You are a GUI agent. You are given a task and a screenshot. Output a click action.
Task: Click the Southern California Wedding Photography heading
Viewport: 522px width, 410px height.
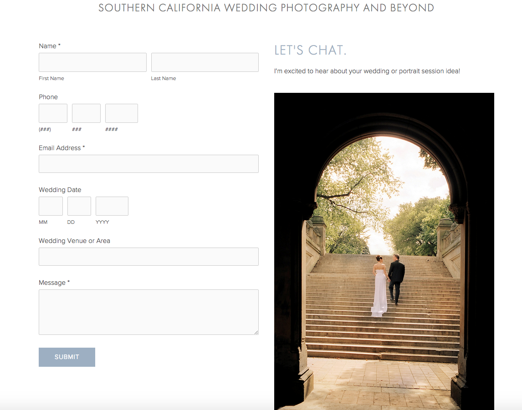(266, 8)
